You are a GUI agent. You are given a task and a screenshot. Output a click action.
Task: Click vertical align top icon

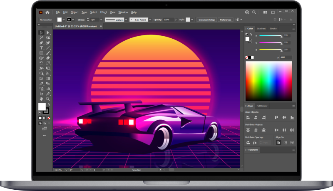(x=276, y=117)
